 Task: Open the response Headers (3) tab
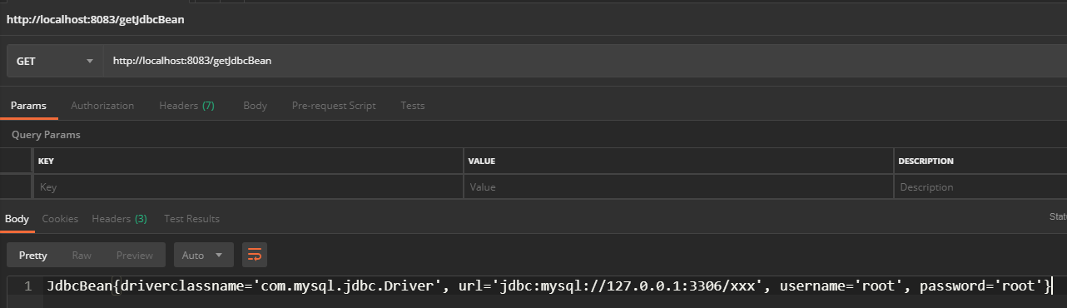coord(119,219)
